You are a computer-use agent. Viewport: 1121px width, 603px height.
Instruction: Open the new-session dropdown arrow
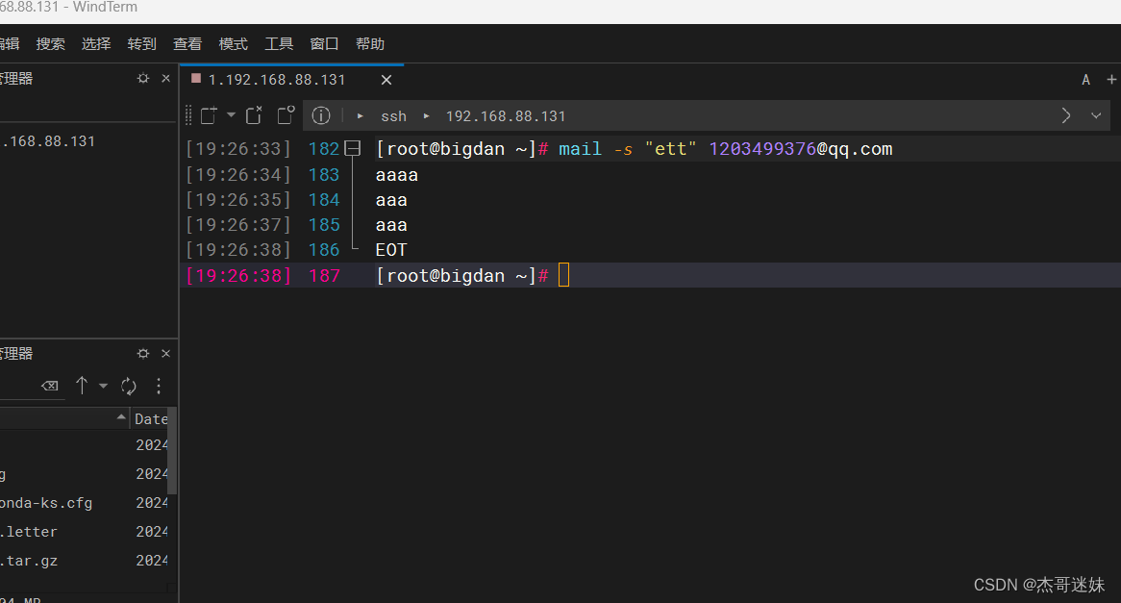[x=230, y=115]
